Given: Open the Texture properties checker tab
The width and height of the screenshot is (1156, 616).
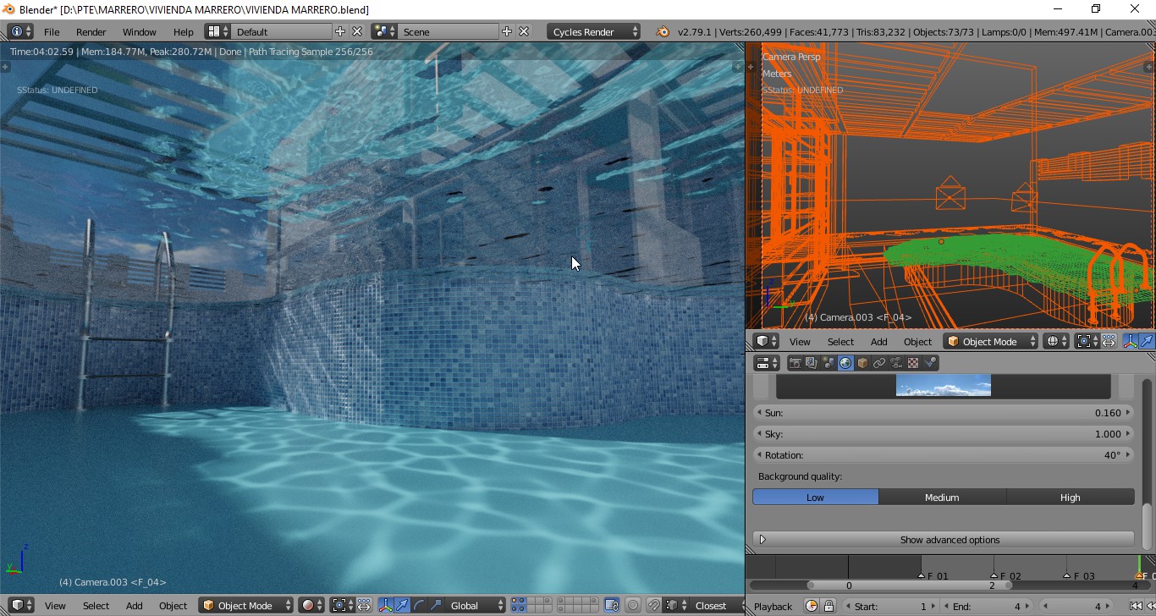Looking at the screenshot, I should [x=913, y=363].
